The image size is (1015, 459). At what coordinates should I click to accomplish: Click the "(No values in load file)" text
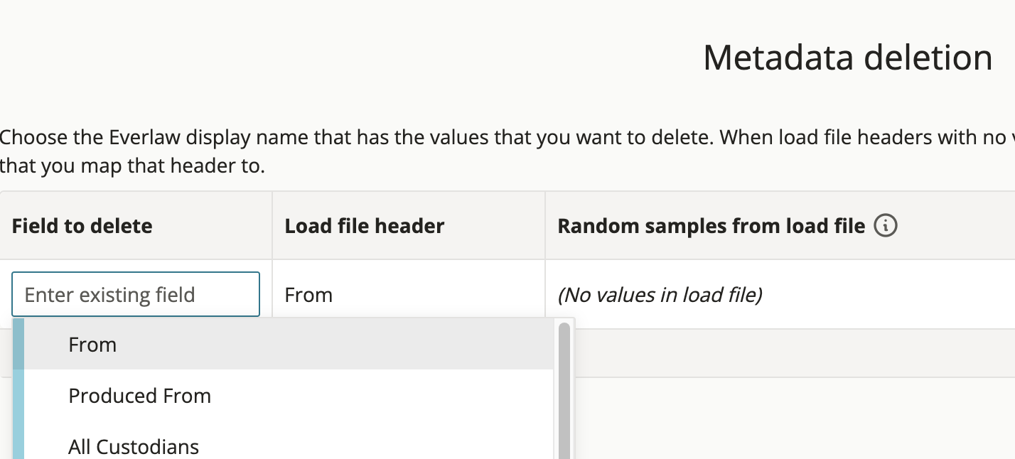click(660, 294)
